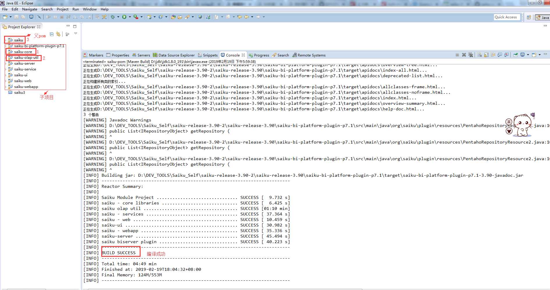The height and width of the screenshot is (290, 550).
Task: Toggle Link with Editor in Project Explorer
Action: click(x=58, y=34)
